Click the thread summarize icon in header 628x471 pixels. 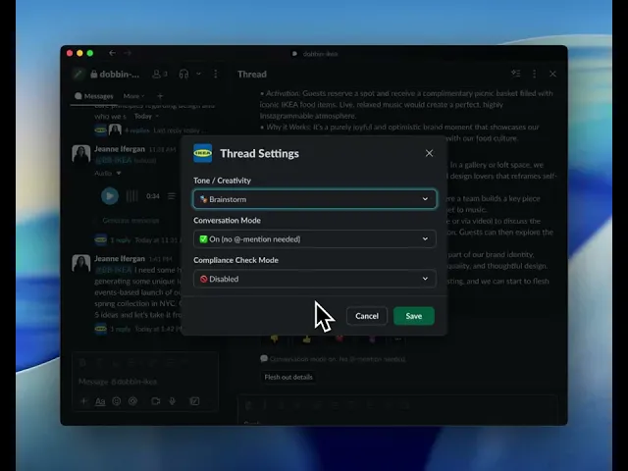516,74
